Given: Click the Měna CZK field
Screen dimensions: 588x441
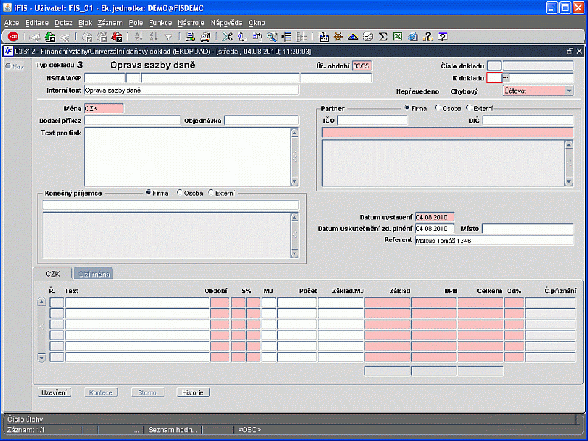Looking at the screenshot, I should [104, 109].
